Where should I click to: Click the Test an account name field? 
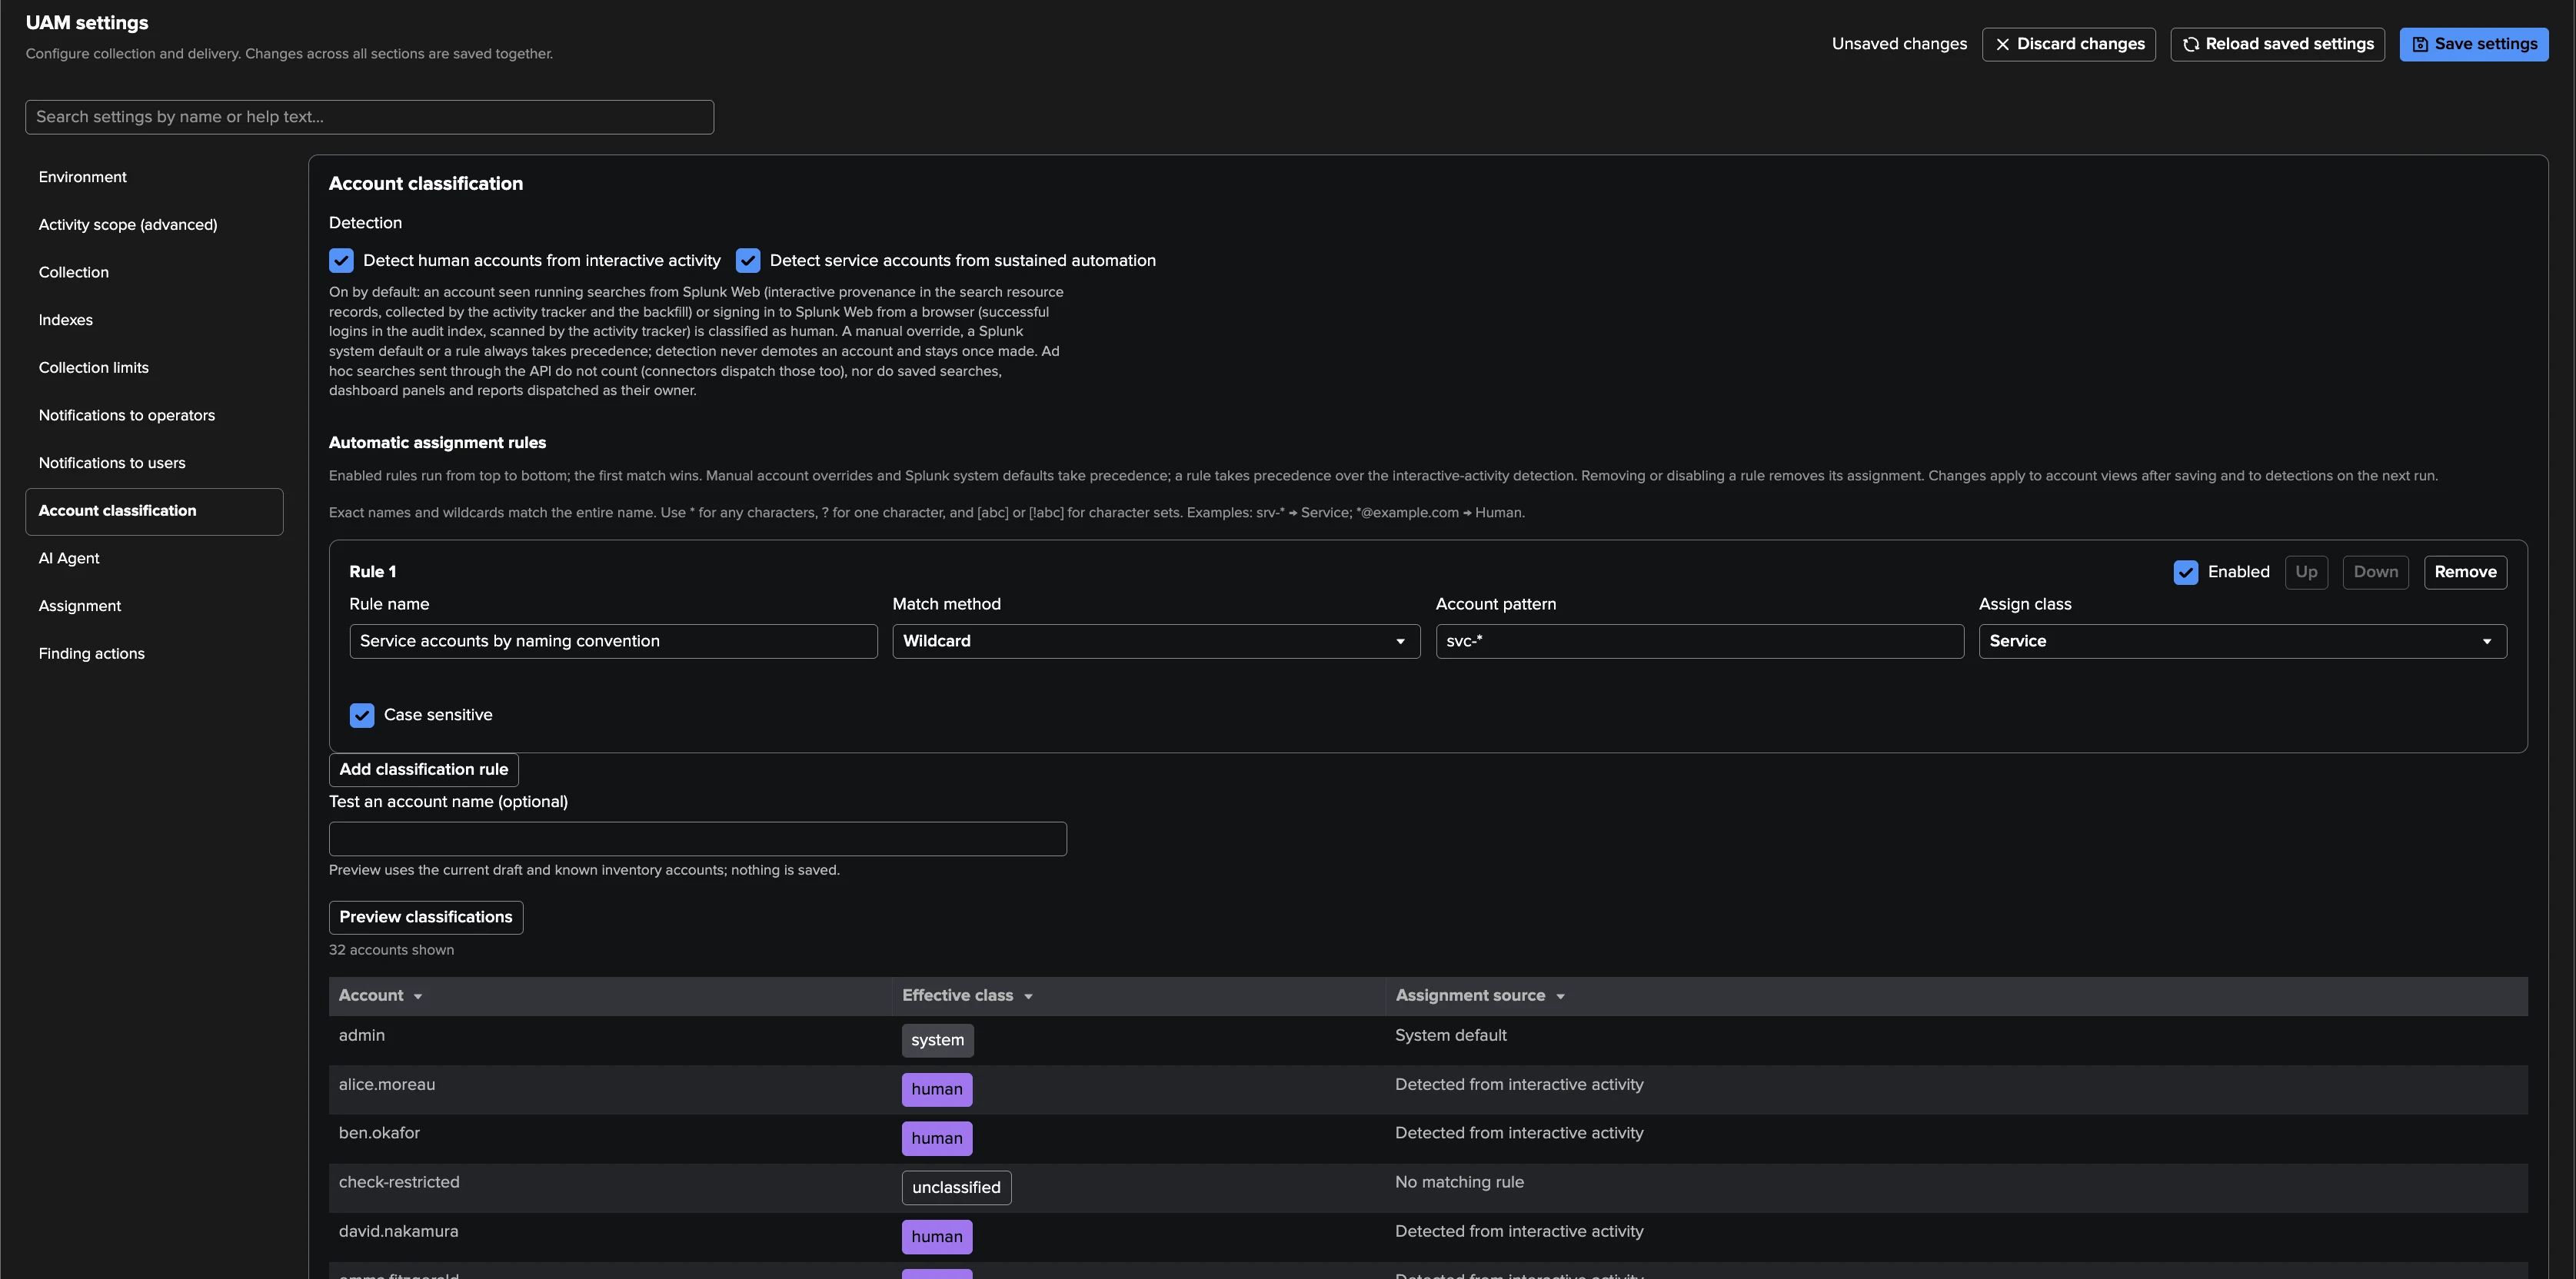pyautogui.click(x=698, y=839)
